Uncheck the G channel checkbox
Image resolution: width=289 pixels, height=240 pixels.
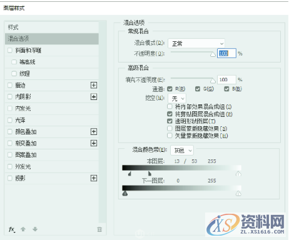[198, 89]
